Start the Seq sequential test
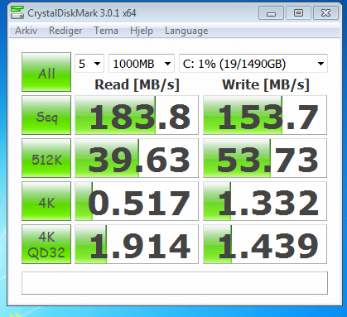Image resolution: width=347 pixels, height=317 pixels. point(46,115)
